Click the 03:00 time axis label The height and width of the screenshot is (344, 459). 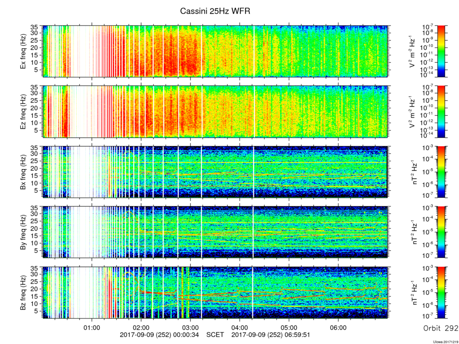[x=191, y=328]
